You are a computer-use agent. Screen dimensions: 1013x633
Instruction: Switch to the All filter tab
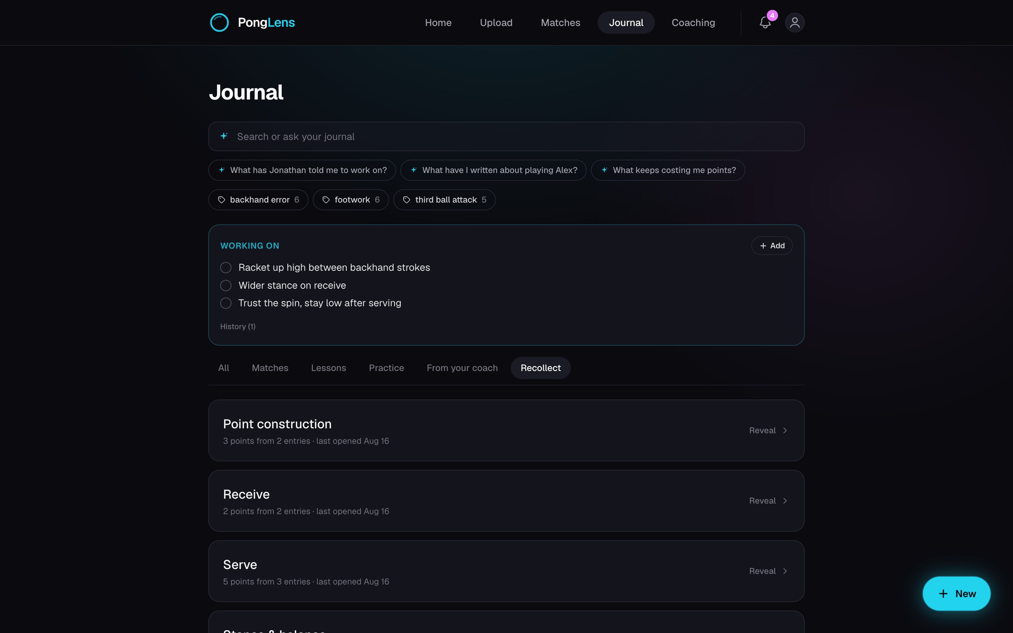pyautogui.click(x=224, y=368)
